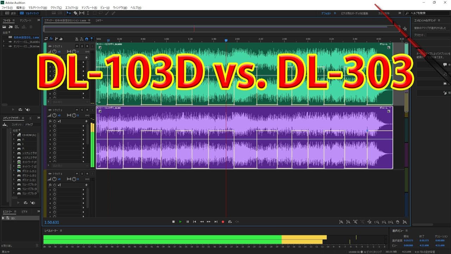
Task: Click the open file folder icon in Files panel
Action: (5, 27)
